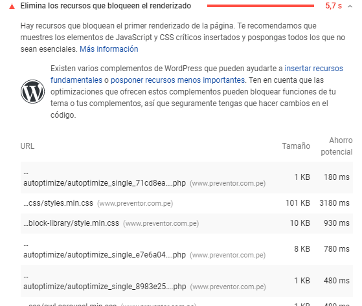The height and width of the screenshot is (306, 362).
Task: Open the 'Más información' link
Action: 109,49
